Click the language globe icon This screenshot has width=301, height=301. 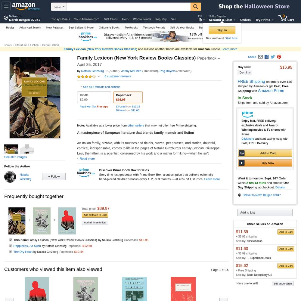[x=200, y=20]
